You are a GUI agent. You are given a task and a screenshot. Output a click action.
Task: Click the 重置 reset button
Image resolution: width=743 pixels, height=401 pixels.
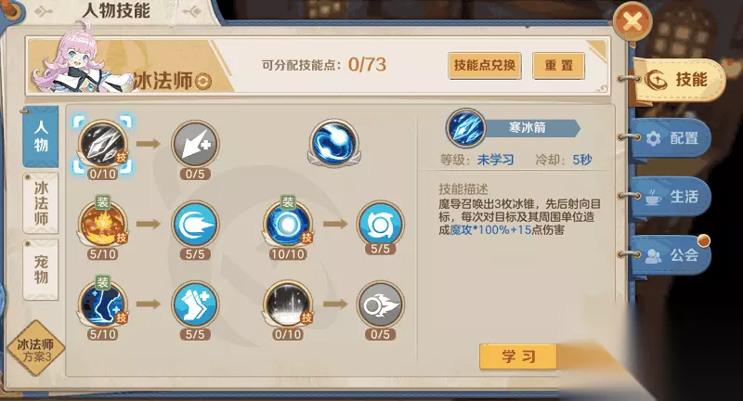point(559,65)
